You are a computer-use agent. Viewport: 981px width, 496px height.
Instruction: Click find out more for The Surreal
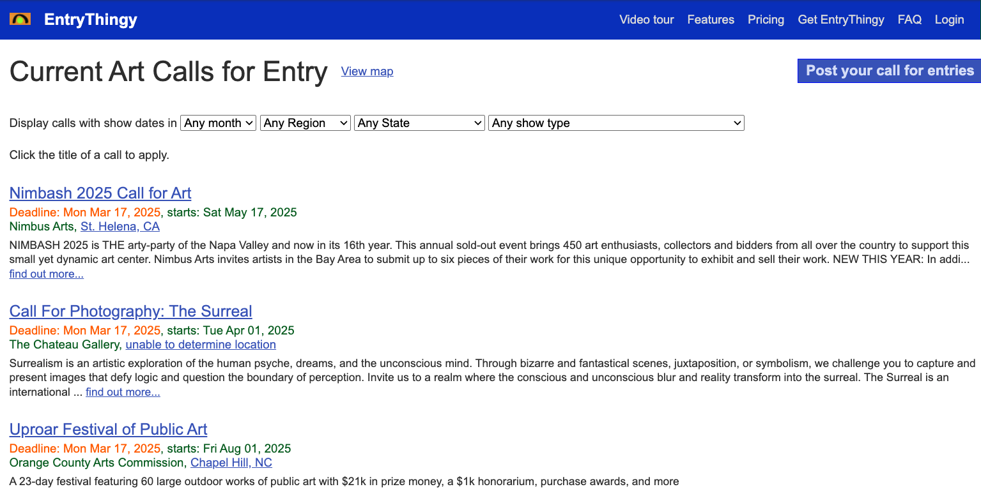(x=123, y=393)
